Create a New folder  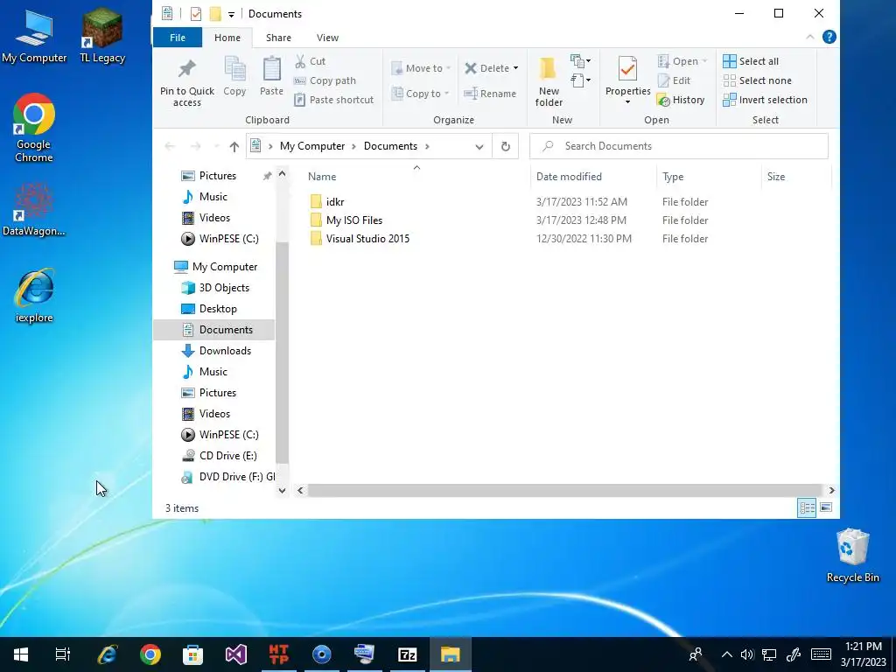(x=548, y=81)
